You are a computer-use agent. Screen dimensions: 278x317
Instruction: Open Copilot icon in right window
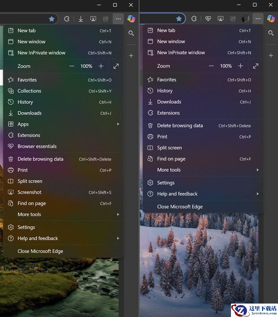click(x=271, y=19)
